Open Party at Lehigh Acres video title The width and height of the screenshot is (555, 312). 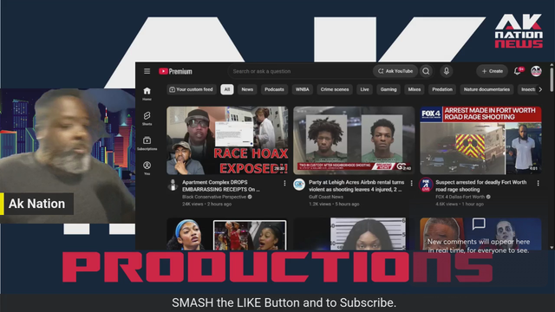coord(356,185)
